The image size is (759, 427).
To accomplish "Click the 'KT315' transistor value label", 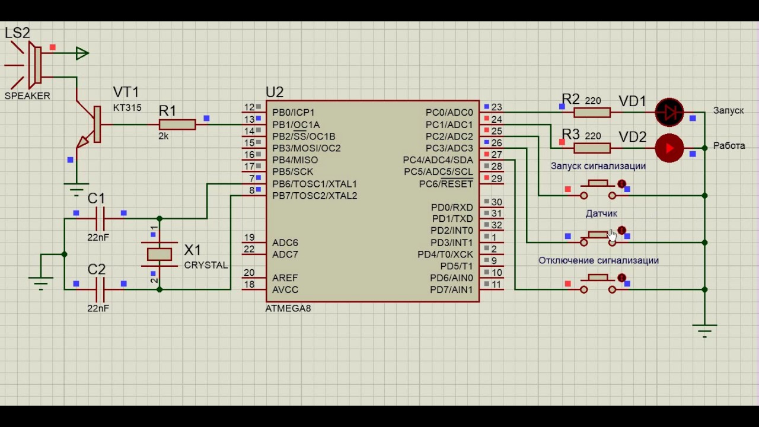I will point(127,107).
